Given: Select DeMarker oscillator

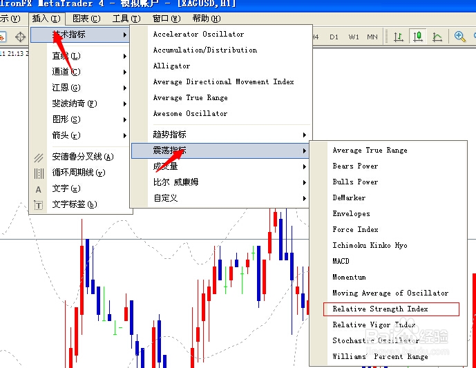Looking at the screenshot, I should pos(388,198).
